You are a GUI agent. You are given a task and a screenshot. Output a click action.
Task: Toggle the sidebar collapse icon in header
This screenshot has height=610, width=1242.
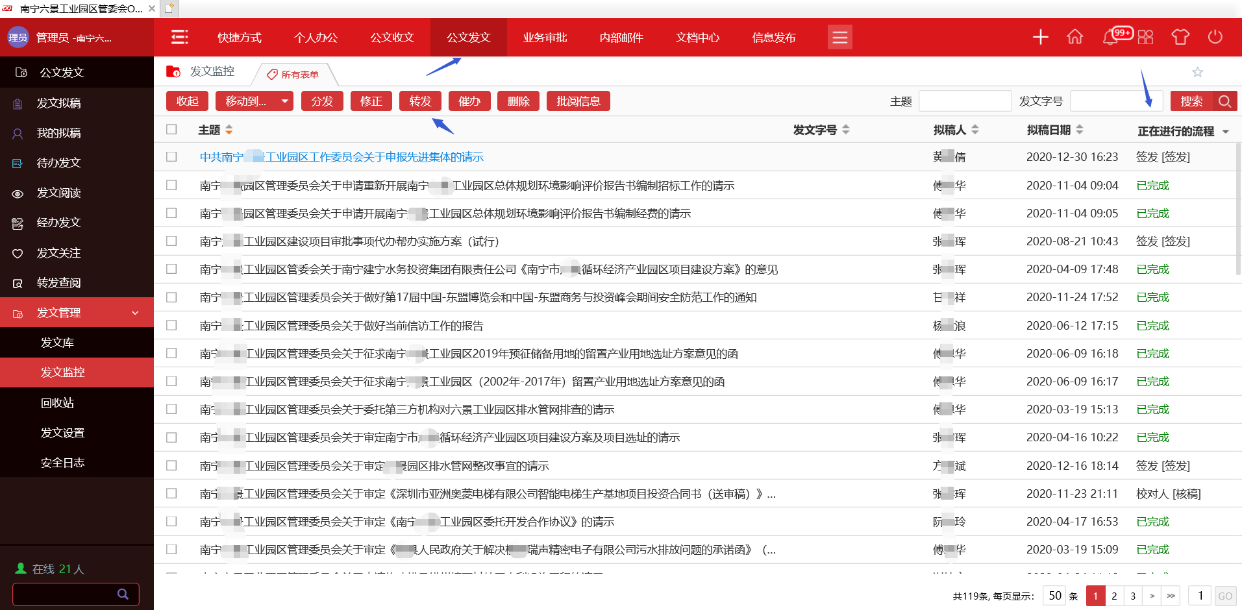[x=179, y=37]
